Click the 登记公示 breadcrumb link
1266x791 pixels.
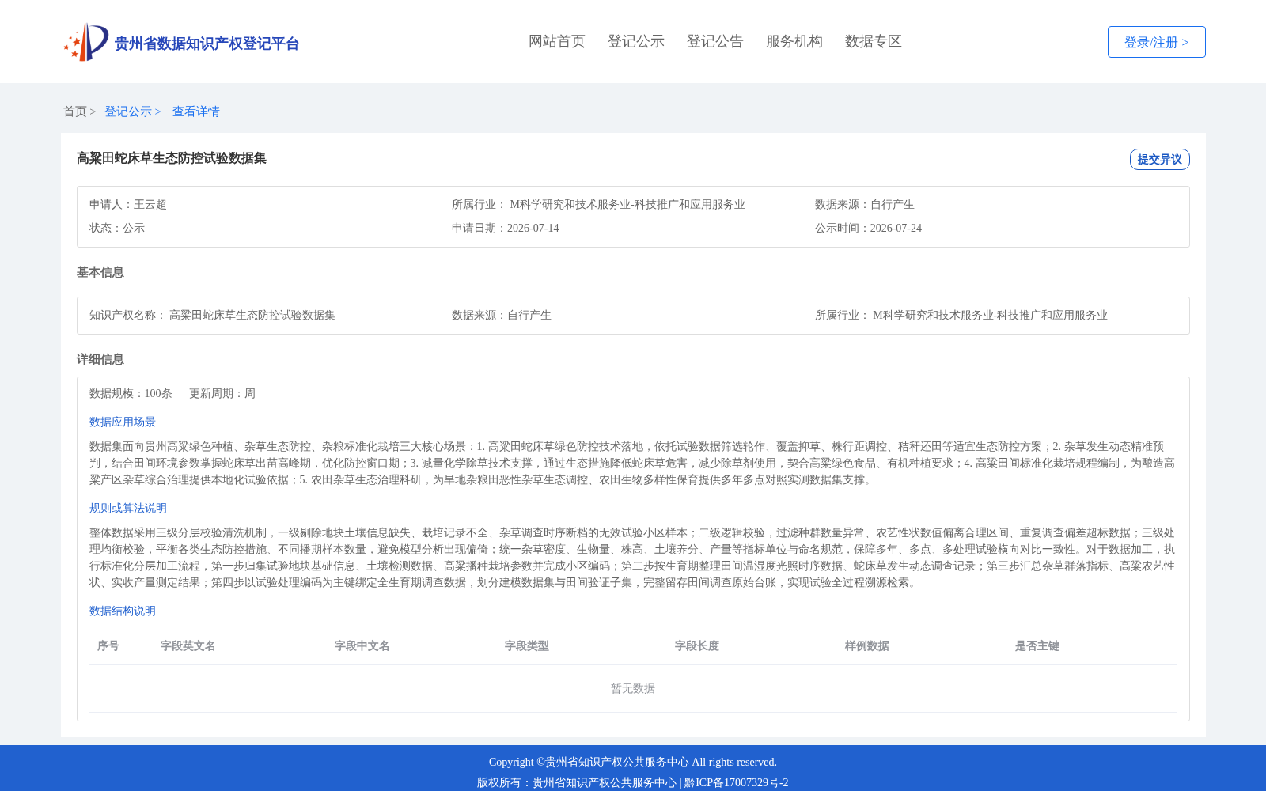tap(128, 112)
